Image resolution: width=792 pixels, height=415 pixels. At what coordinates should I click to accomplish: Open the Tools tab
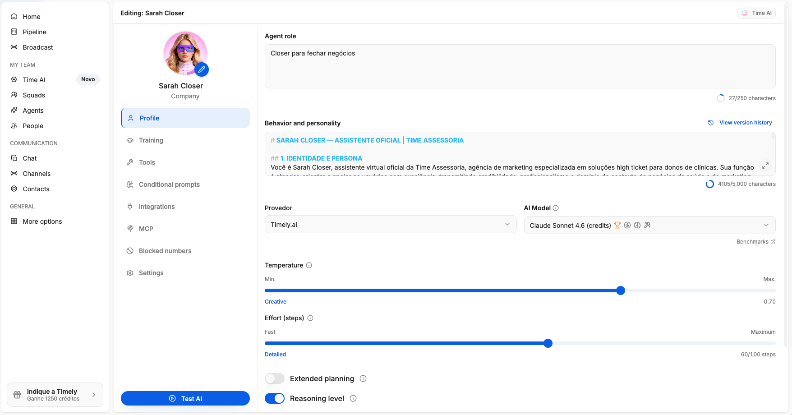click(x=185, y=162)
